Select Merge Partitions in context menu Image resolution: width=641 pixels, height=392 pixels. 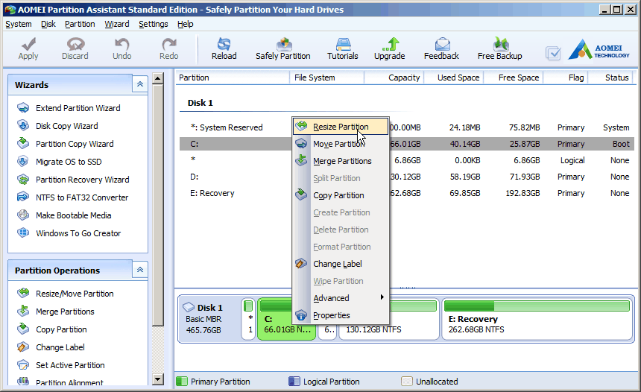341,161
